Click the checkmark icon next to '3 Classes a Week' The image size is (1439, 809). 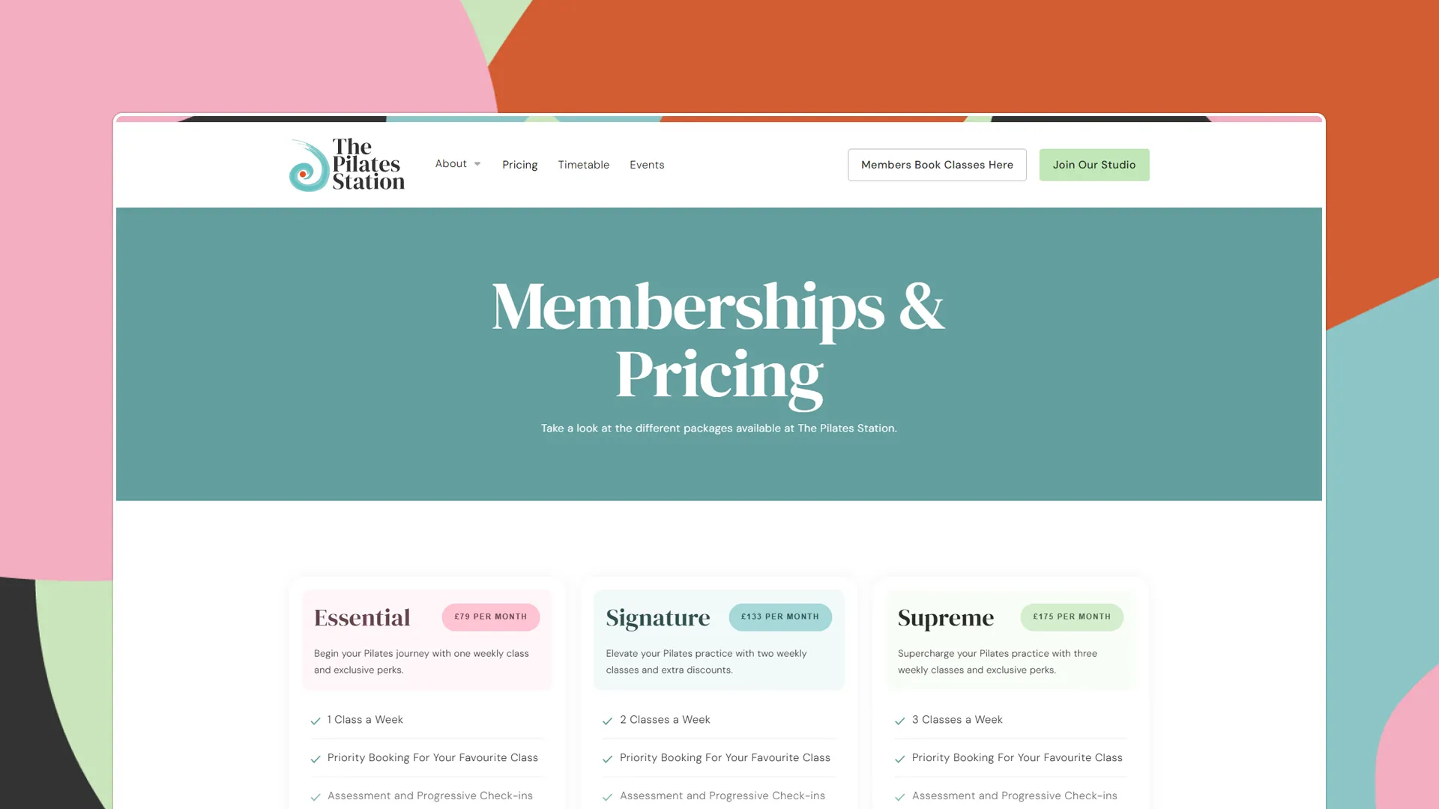[900, 720]
